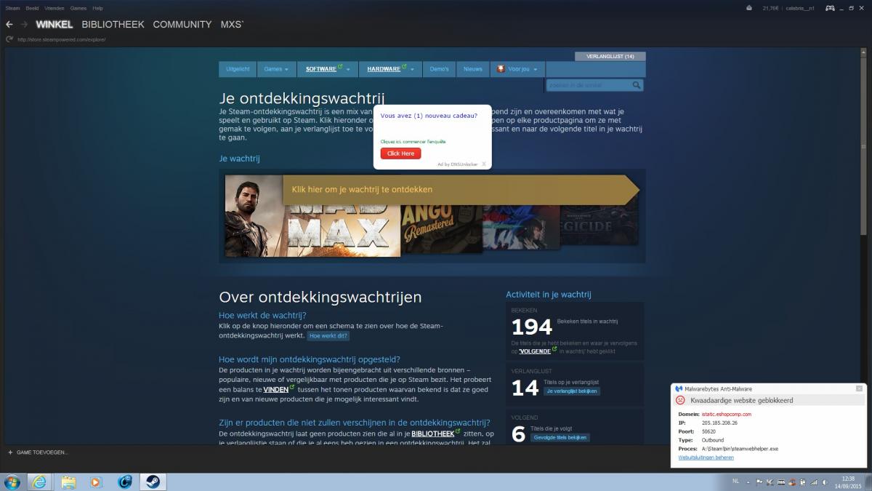Open account name dropdown at top right
The width and height of the screenshot is (872, 491).
point(799,8)
